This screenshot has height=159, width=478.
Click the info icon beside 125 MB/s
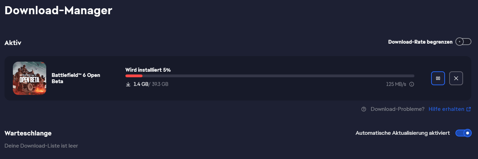coord(412,84)
